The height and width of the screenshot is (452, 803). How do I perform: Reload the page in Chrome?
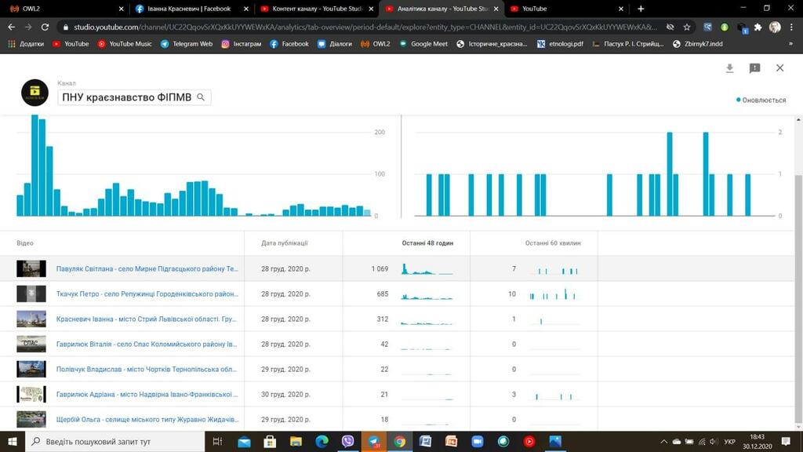[46, 27]
